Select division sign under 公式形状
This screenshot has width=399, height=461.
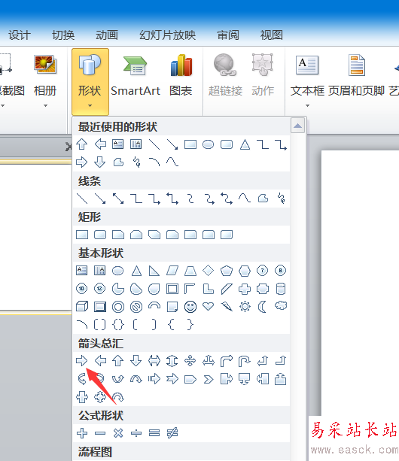pos(136,432)
